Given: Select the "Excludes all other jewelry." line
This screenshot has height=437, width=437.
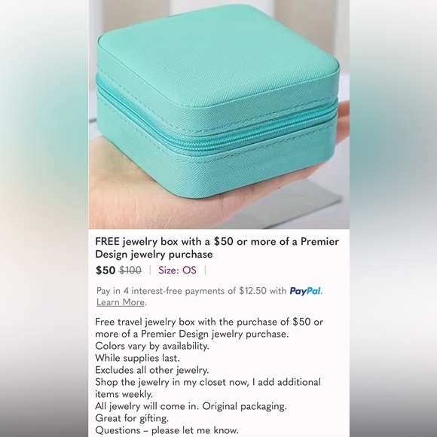Looking at the screenshot, I should [152, 370].
